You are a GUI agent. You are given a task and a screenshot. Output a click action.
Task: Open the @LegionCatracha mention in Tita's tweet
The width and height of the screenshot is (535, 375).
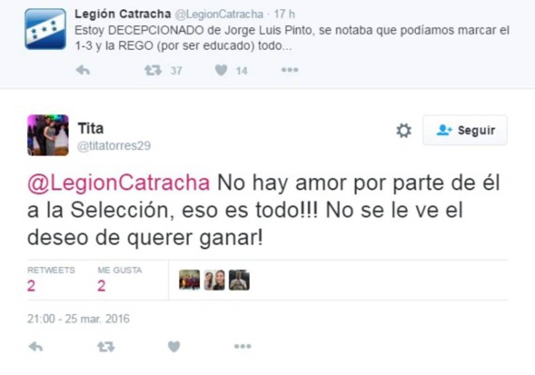tap(119, 183)
